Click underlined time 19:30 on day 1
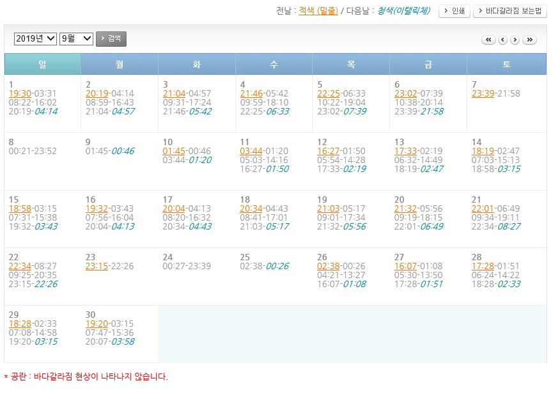 click(x=20, y=93)
